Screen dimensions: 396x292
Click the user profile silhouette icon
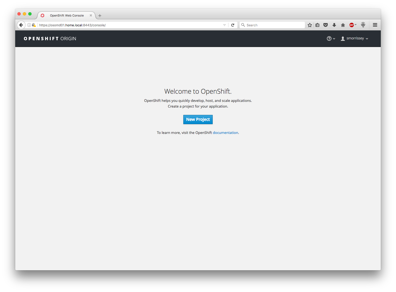point(342,38)
